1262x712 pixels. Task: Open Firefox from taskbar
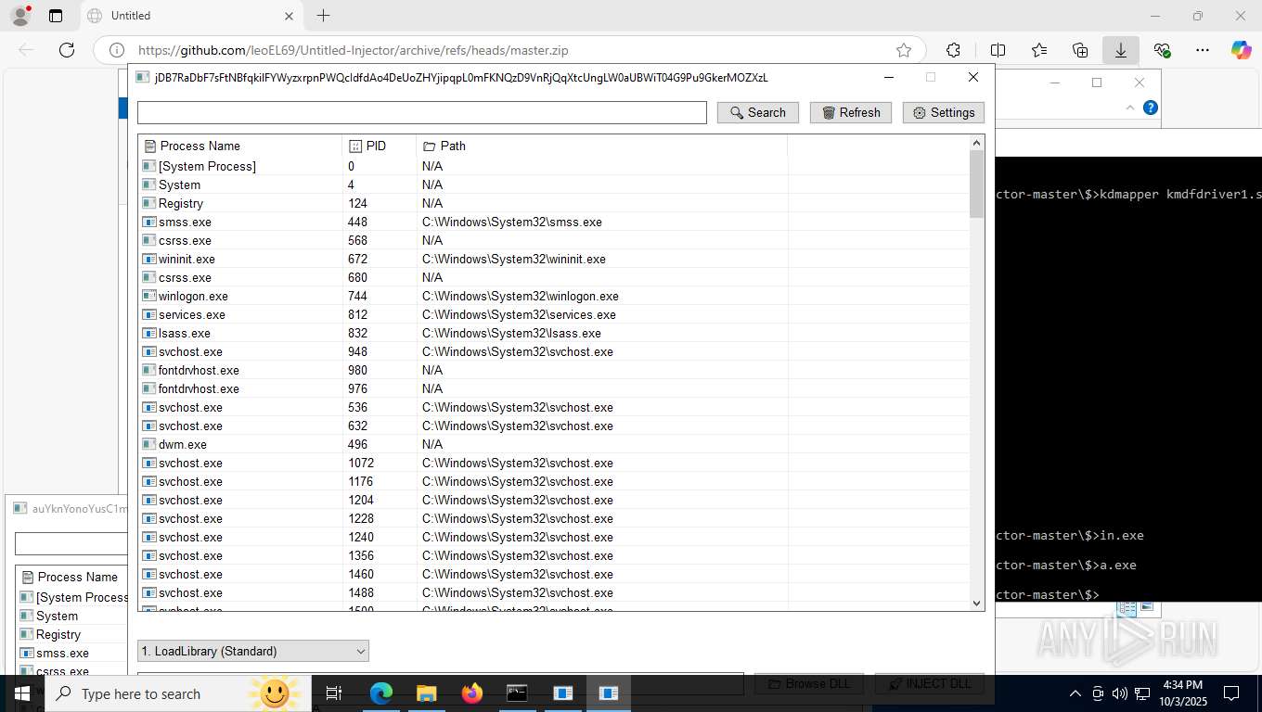click(472, 693)
